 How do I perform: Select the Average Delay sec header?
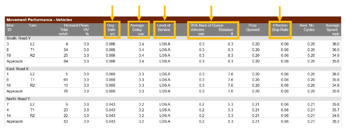(138, 30)
